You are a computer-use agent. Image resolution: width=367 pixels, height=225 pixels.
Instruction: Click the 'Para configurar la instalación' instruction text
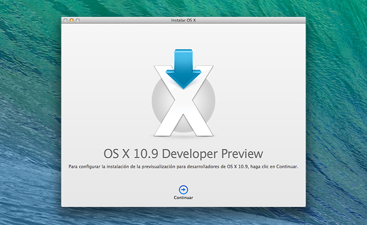point(183,167)
